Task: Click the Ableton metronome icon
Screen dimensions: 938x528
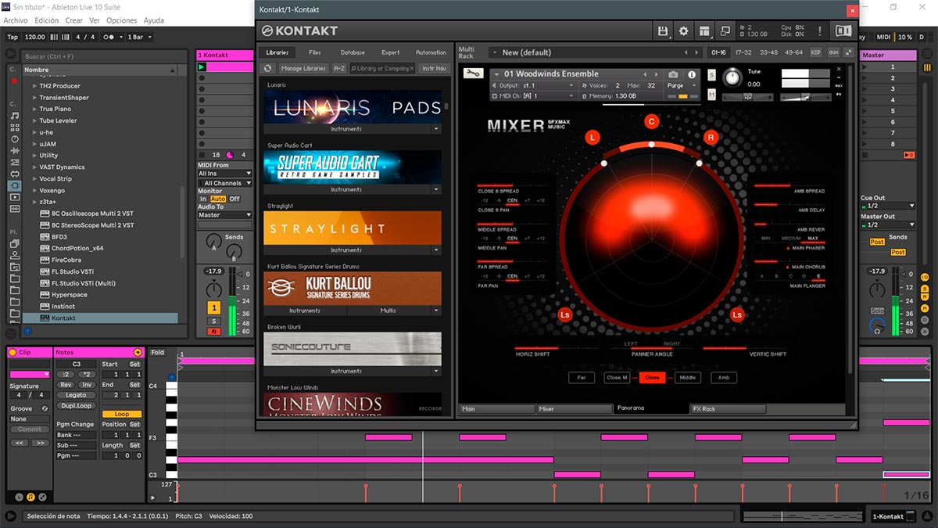Action: [x=109, y=37]
